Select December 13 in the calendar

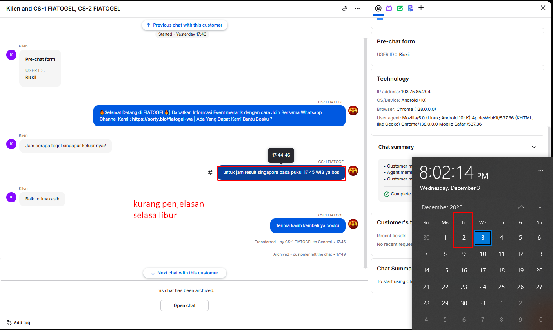pyautogui.click(x=539, y=254)
